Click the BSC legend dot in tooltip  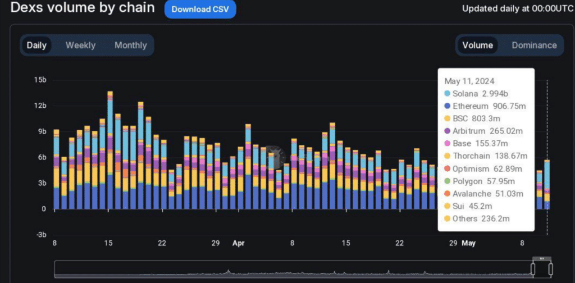(447, 118)
